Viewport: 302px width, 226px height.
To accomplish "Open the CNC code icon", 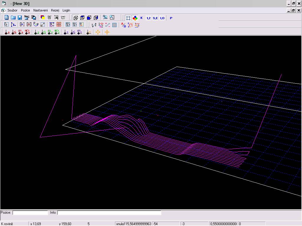I will [x=63, y=18].
